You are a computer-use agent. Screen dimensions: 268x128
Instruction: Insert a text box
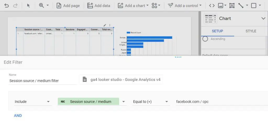pos(232,5)
